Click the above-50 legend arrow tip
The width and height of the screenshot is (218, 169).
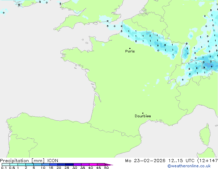tap(109, 165)
